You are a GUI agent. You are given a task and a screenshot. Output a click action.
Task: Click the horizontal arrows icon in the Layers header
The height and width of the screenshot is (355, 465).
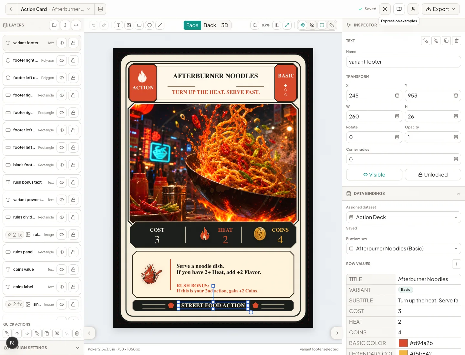pyautogui.click(x=76, y=25)
